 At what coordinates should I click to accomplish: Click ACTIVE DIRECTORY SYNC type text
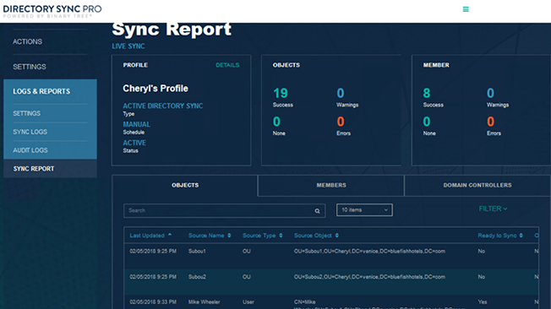click(163, 106)
